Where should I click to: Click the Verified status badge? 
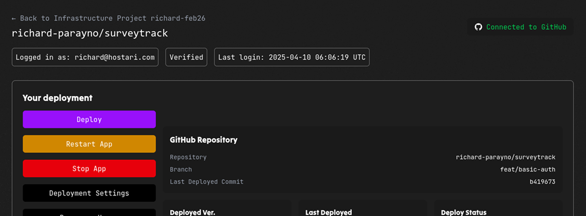click(186, 57)
